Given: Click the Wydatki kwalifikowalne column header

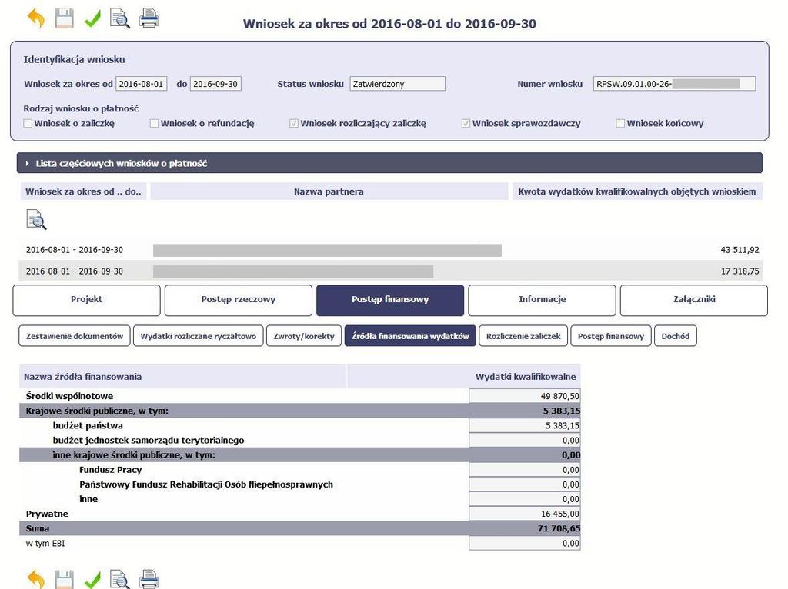Looking at the screenshot, I should pyautogui.click(x=526, y=377).
